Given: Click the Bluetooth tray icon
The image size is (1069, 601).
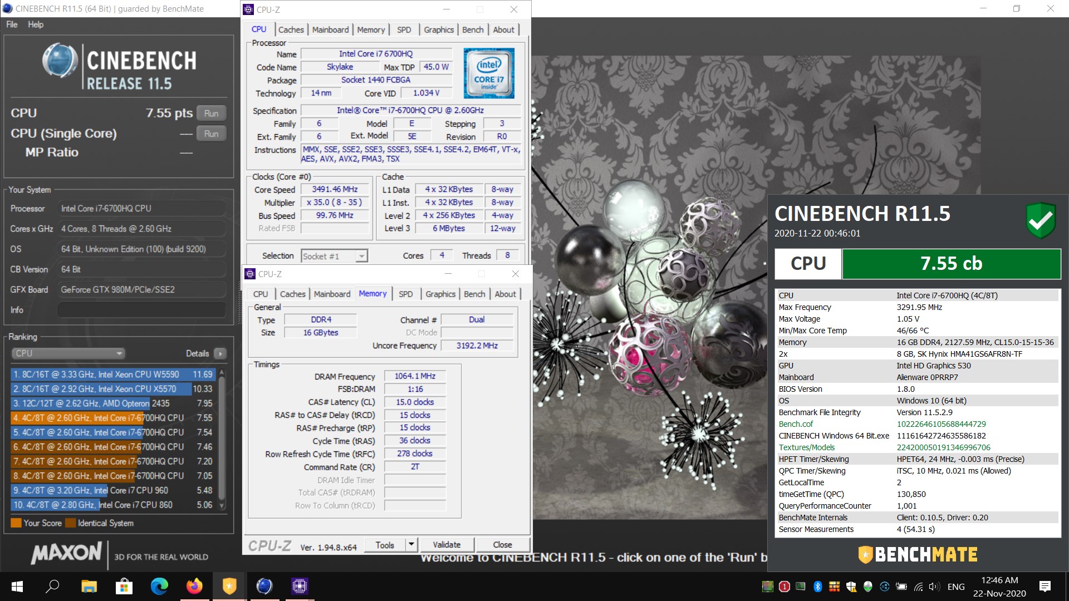Looking at the screenshot, I should click(x=818, y=587).
